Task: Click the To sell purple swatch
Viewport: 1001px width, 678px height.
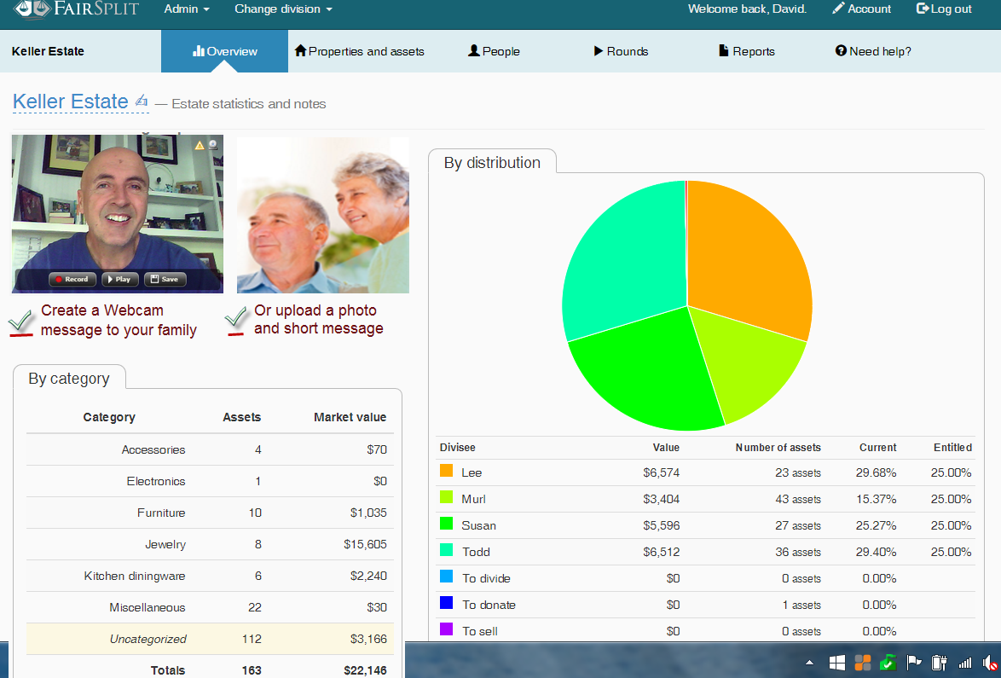Action: coord(446,630)
